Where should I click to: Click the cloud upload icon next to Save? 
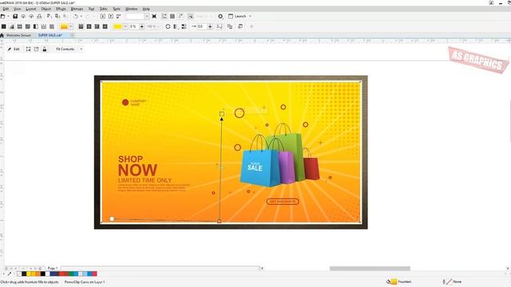click(23, 16)
